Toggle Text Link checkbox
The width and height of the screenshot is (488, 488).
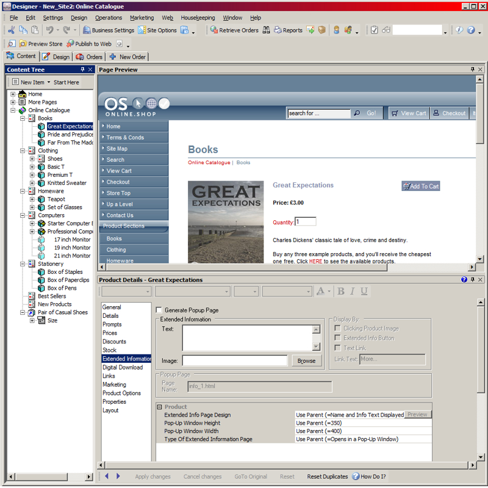click(x=337, y=348)
